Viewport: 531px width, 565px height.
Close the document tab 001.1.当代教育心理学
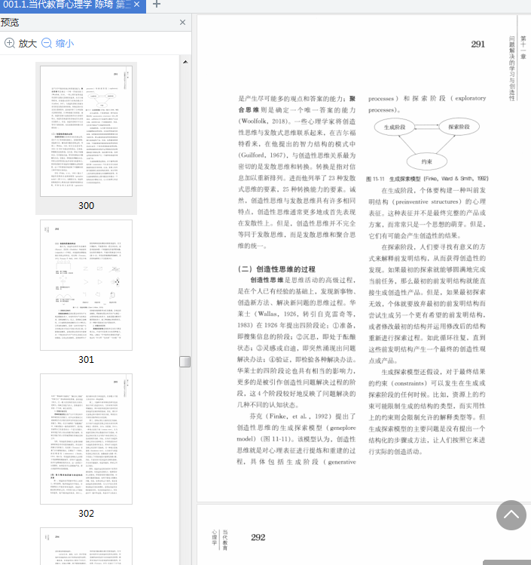[x=137, y=5]
